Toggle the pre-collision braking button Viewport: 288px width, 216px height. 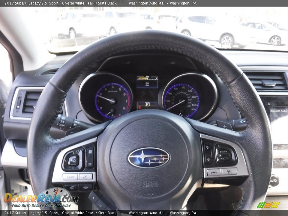[x=229, y=171]
